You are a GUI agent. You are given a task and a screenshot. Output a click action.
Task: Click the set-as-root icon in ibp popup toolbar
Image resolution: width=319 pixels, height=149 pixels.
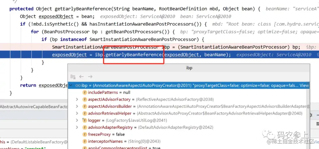point(73,77)
